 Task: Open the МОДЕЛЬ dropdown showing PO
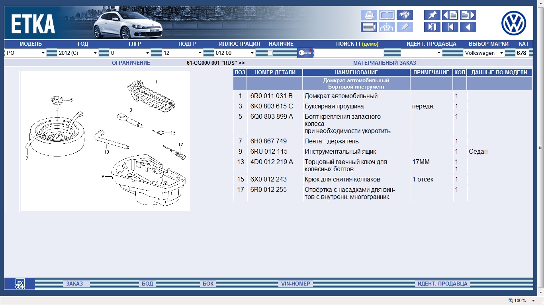pyautogui.click(x=25, y=53)
